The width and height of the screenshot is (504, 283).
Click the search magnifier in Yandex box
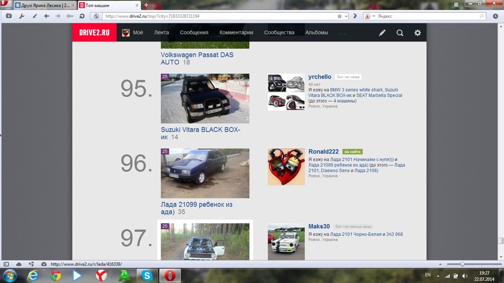(481, 16)
